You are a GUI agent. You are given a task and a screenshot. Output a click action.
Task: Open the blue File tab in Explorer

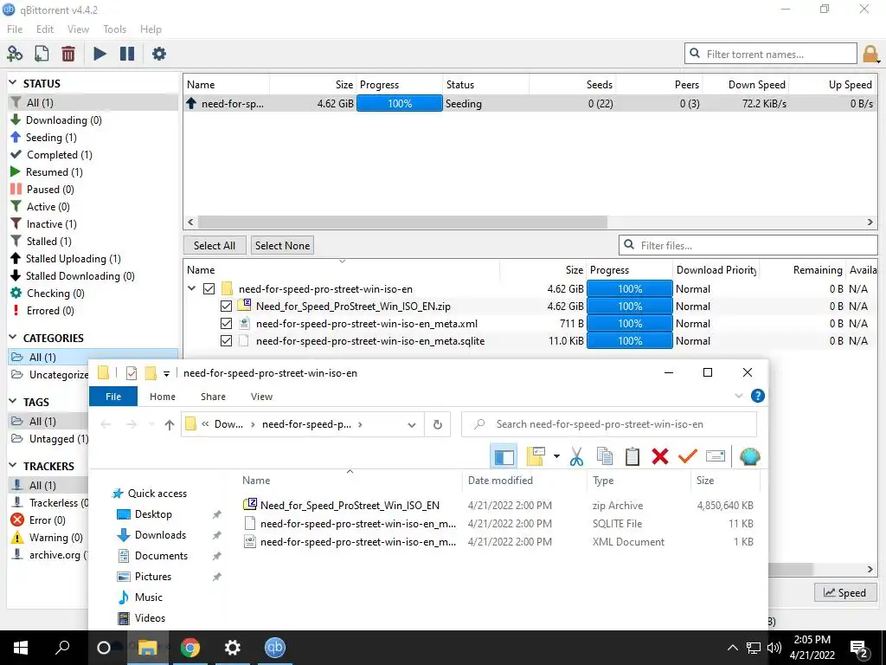coord(113,397)
